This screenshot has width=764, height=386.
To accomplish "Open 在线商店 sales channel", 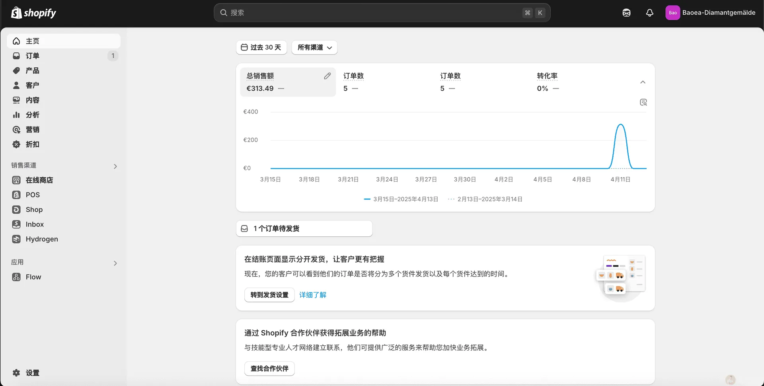I will pos(64,180).
